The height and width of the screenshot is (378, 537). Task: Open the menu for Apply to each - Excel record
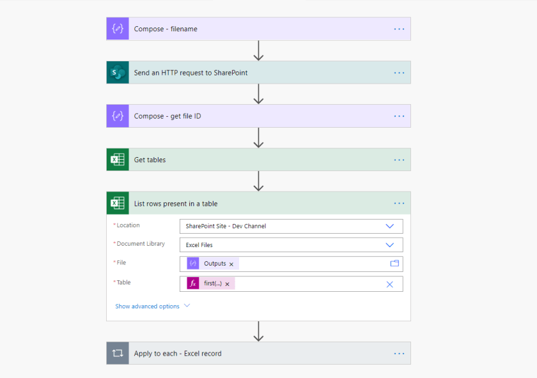pos(399,352)
